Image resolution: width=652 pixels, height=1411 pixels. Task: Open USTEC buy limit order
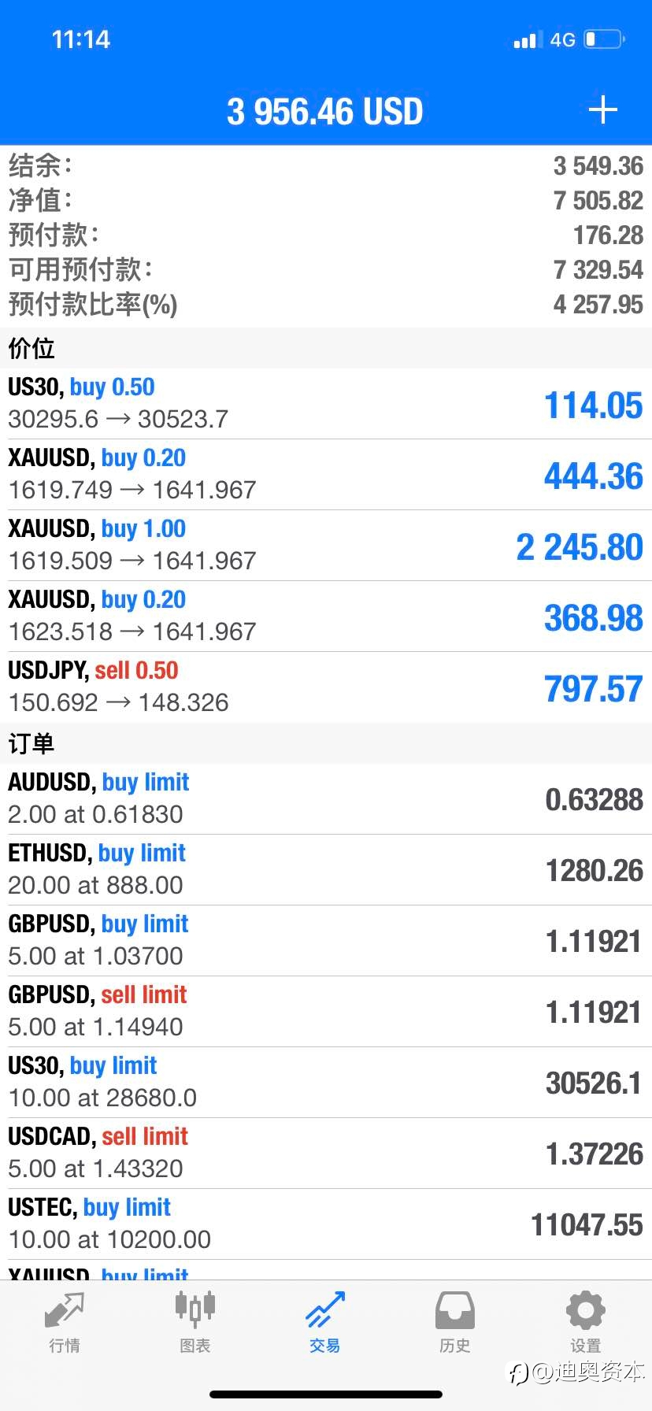(x=326, y=1224)
